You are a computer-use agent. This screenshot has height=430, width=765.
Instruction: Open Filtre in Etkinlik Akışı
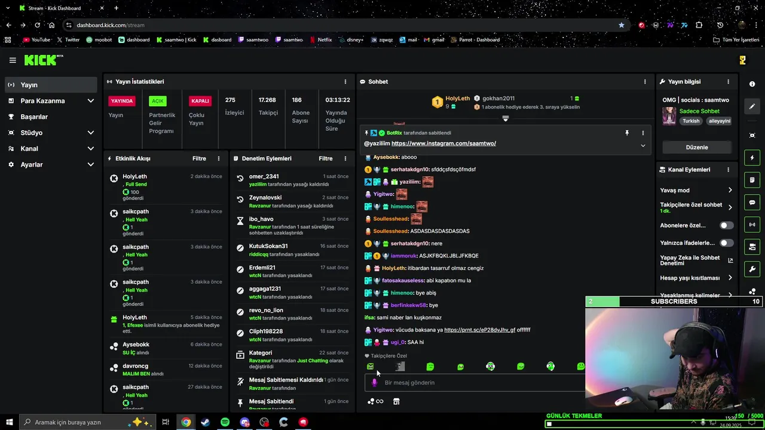point(199,159)
